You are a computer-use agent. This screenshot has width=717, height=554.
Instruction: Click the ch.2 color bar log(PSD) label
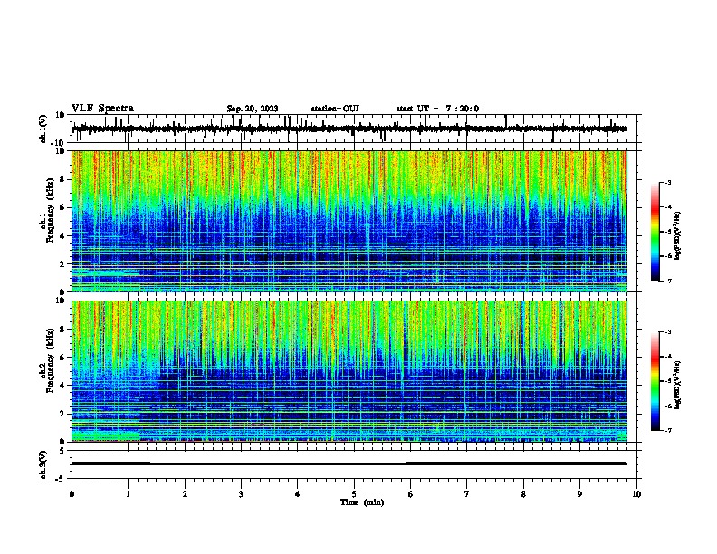pos(677,385)
